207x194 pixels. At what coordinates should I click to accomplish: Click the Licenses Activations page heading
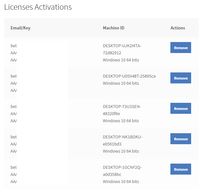pos(38,7)
